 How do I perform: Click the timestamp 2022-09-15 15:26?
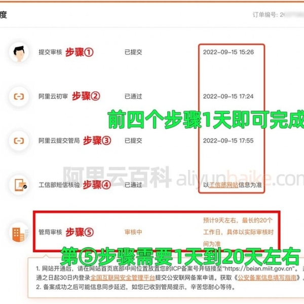click(x=229, y=52)
